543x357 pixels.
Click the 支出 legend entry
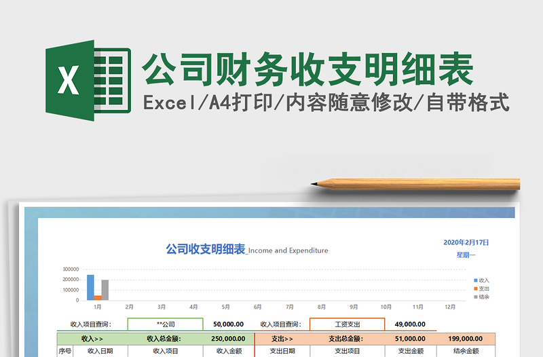click(481, 288)
